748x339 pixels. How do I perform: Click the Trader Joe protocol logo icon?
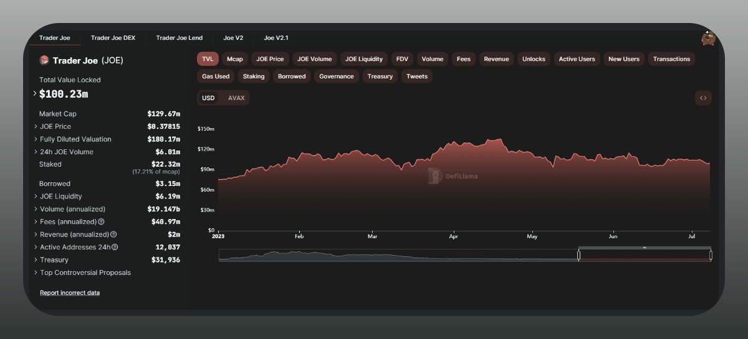coord(44,60)
